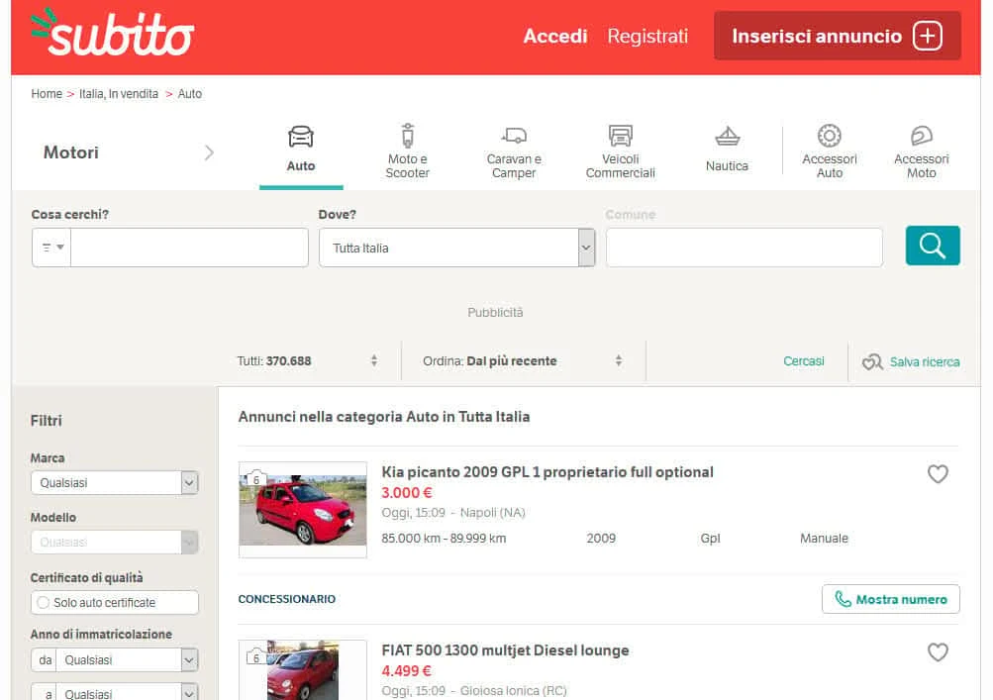Select the Nautica boat icon
The width and height of the screenshot is (993, 700).
coord(727,137)
